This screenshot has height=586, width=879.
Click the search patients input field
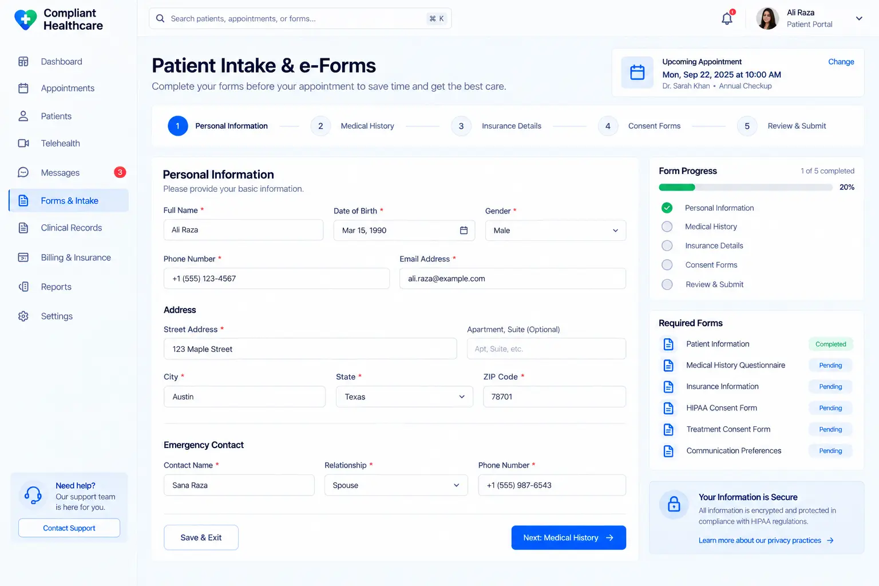300,18
